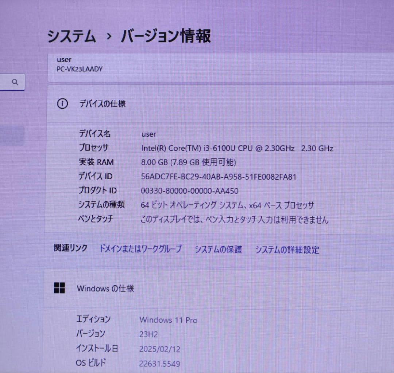Click the info icon beside デバイスの仕様
394x373 pixels.
tap(62, 103)
